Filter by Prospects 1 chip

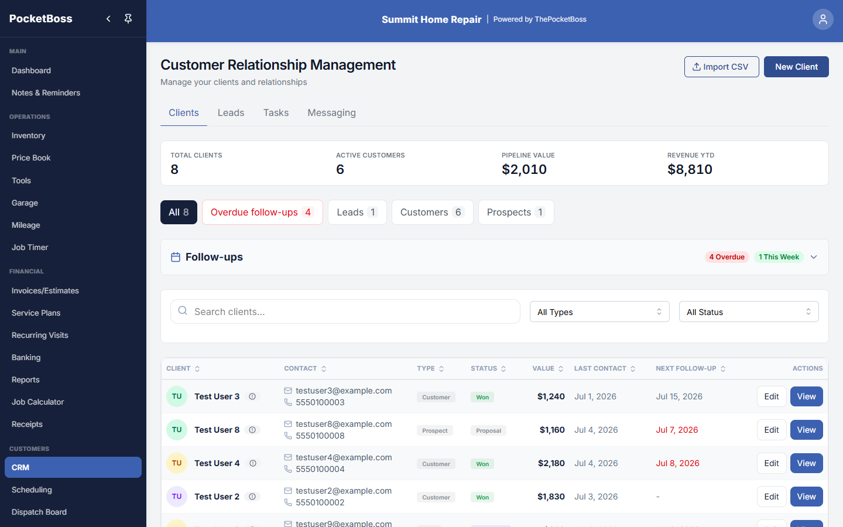point(516,212)
